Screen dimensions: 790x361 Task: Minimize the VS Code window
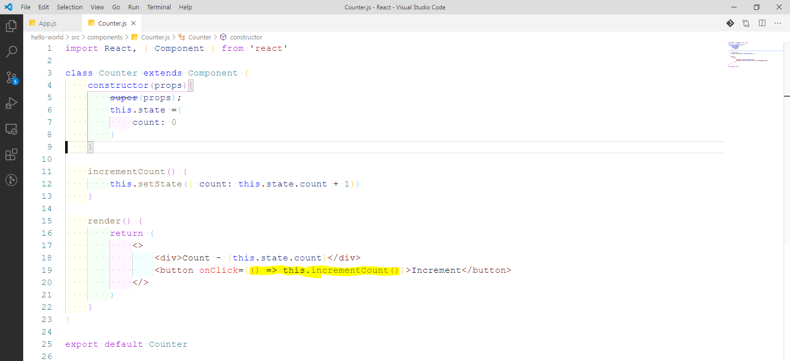734,7
